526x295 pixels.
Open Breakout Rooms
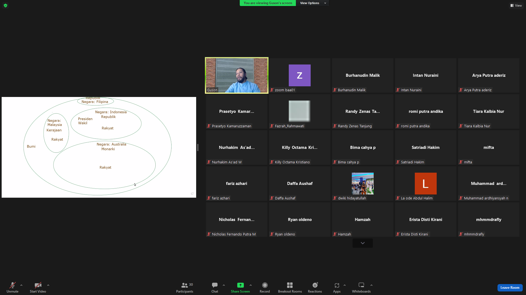tap(290, 287)
